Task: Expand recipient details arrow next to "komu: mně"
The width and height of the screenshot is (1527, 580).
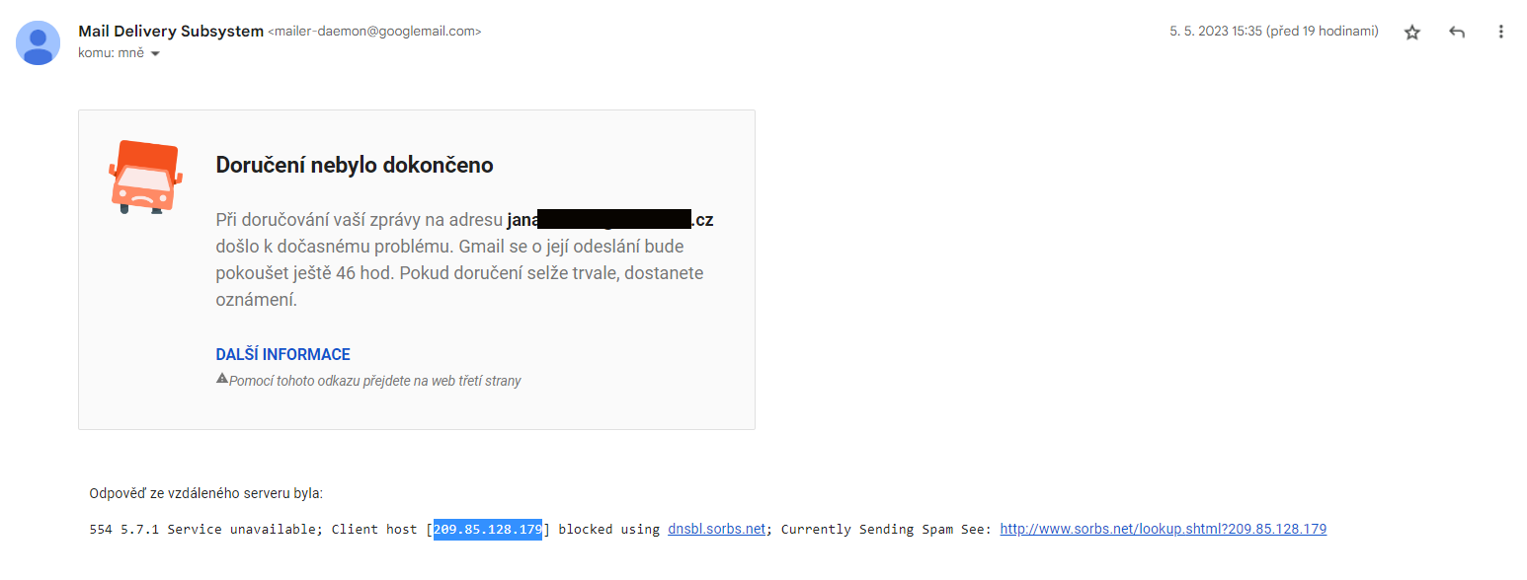Action: click(155, 53)
